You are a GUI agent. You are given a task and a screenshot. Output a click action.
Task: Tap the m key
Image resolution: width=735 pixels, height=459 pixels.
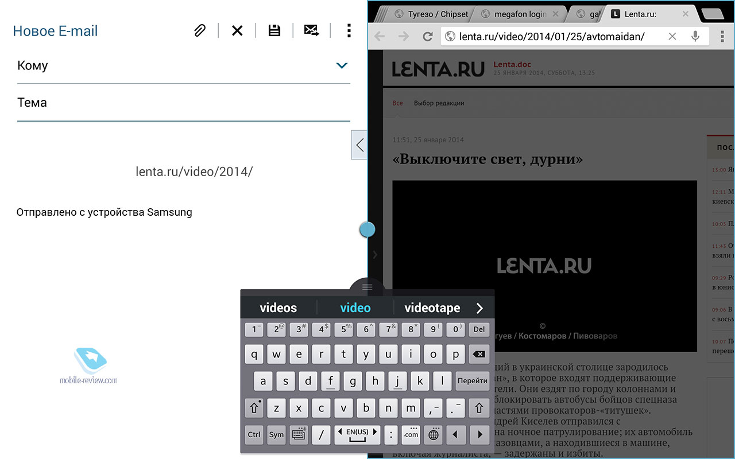(x=411, y=408)
